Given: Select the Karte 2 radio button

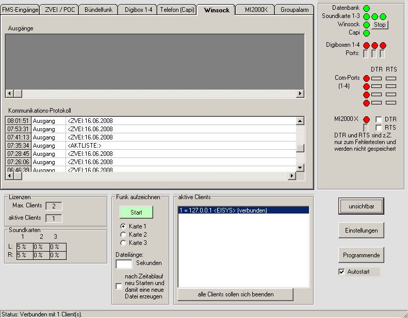Looking at the screenshot, I should [123, 235].
